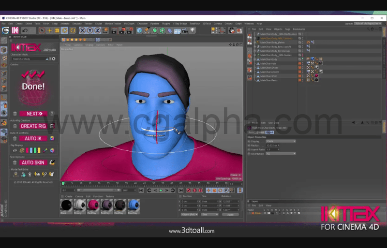
Task: Click the help question mark beside NEXT
Action: [x=52, y=114]
